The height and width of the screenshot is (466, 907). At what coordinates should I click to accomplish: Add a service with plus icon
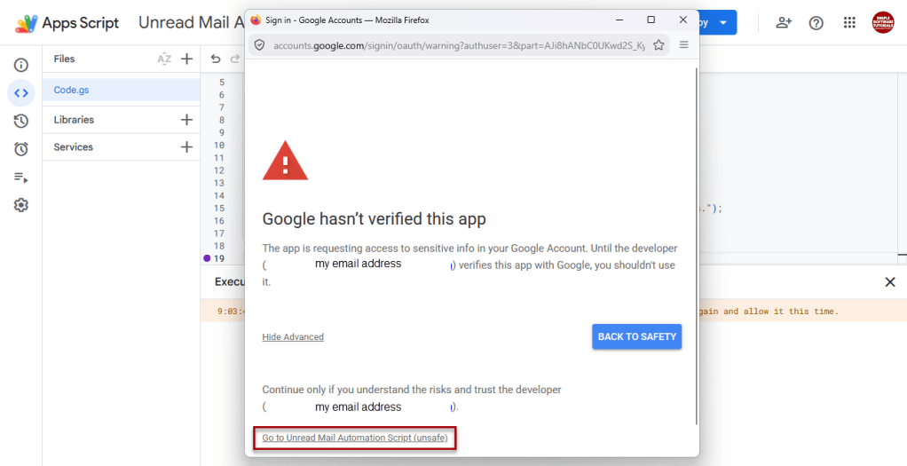pos(186,147)
